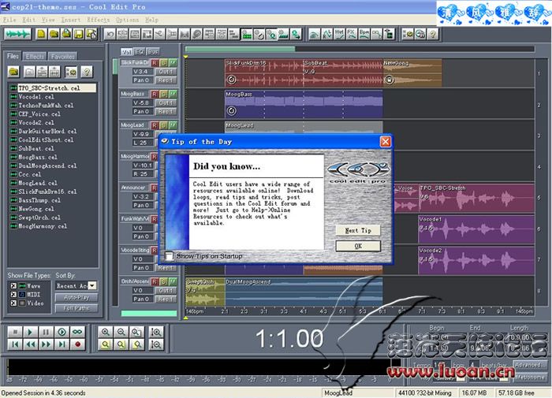This screenshot has width=552, height=398.
Task: Toggle Show Tips on Startup checkbox
Action: pyautogui.click(x=170, y=256)
